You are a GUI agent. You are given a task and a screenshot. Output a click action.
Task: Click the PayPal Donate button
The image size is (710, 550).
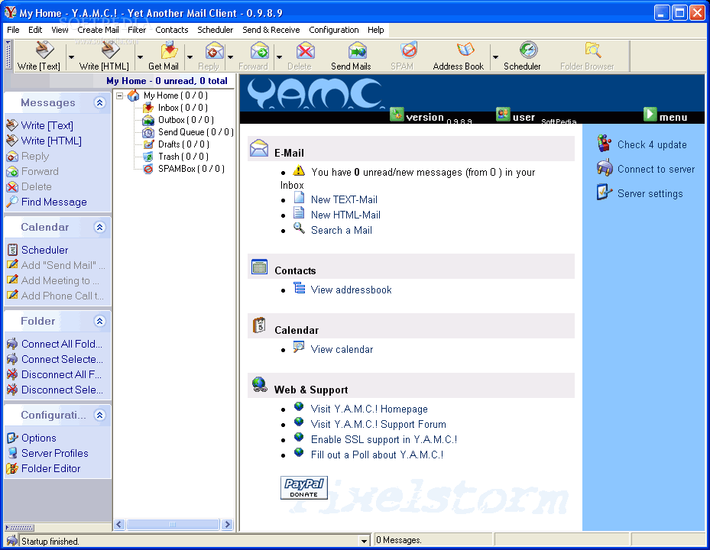point(304,487)
